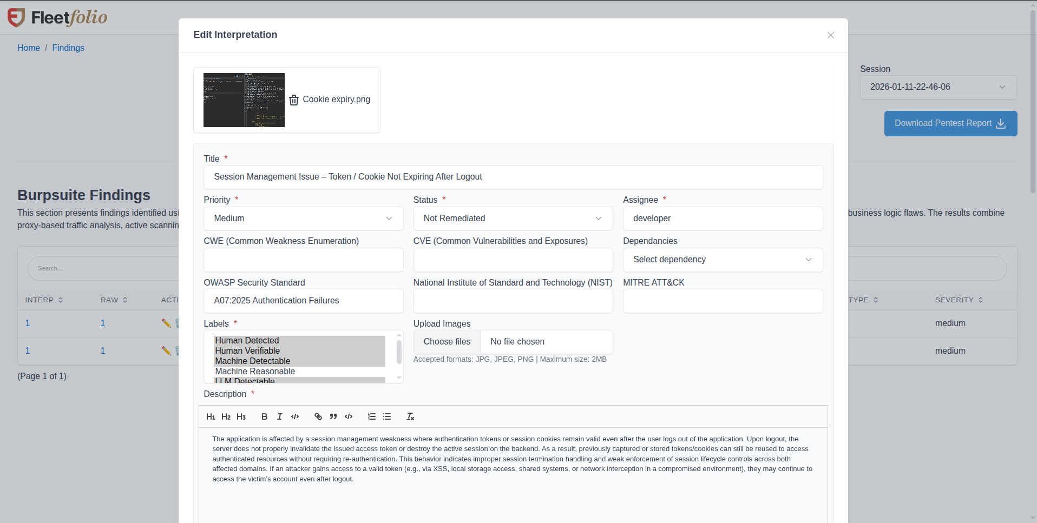Apply ordered list formatting
The width and height of the screenshot is (1037, 523).
(x=371, y=416)
